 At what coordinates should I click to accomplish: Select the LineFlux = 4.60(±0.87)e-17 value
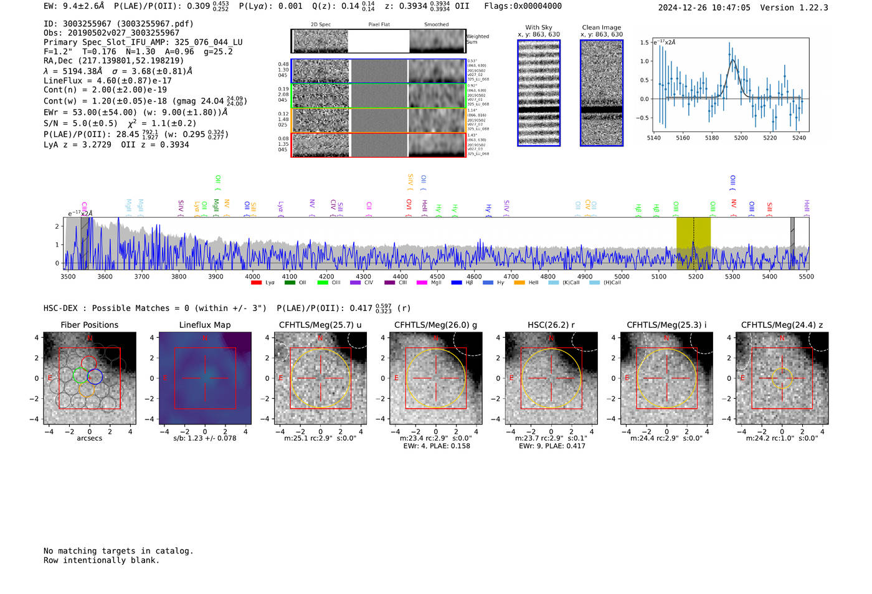coord(108,80)
